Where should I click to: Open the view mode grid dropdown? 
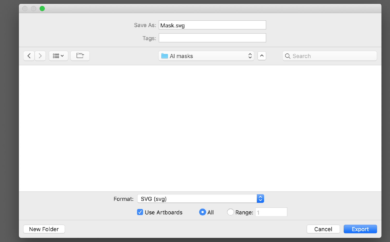[58, 56]
